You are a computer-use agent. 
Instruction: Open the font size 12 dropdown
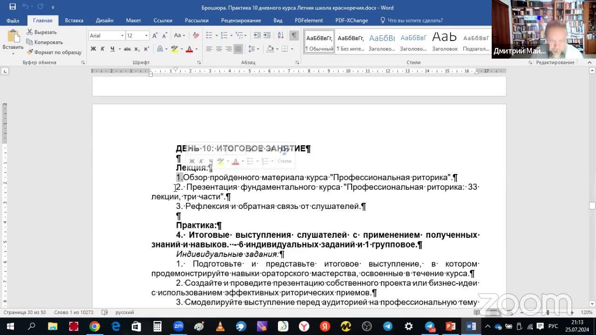146,36
